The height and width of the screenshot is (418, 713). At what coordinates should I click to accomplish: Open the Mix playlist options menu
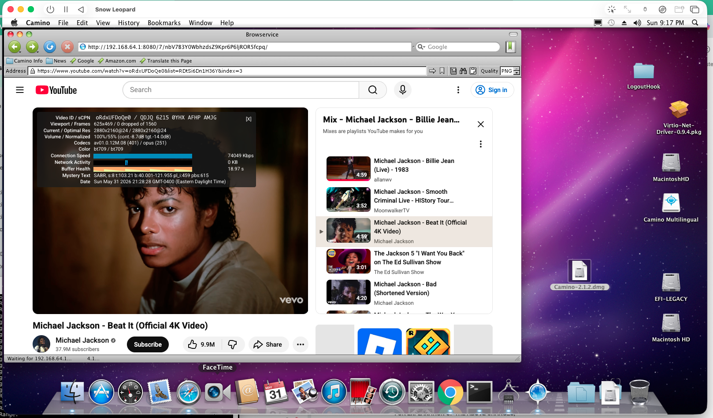pos(481,144)
